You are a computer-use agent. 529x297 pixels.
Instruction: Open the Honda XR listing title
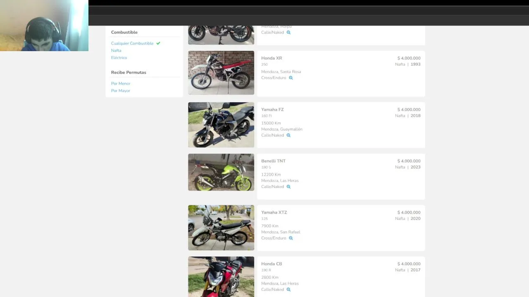coord(272,58)
